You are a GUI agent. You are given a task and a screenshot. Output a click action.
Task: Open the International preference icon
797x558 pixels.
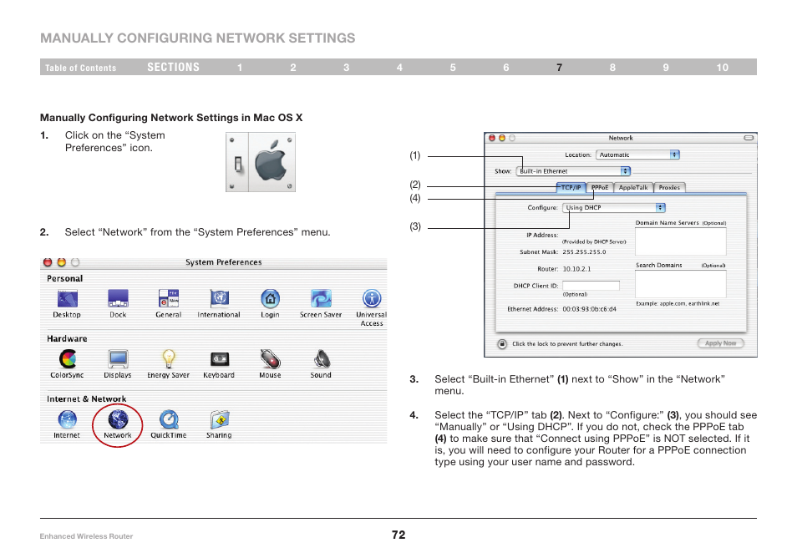pyautogui.click(x=220, y=299)
